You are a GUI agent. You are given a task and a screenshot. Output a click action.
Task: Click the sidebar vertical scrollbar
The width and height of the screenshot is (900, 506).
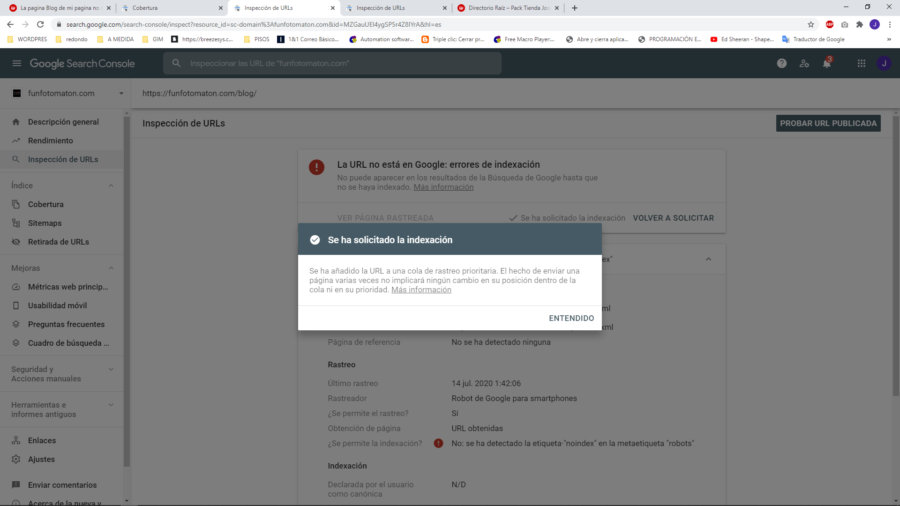[x=127, y=290]
